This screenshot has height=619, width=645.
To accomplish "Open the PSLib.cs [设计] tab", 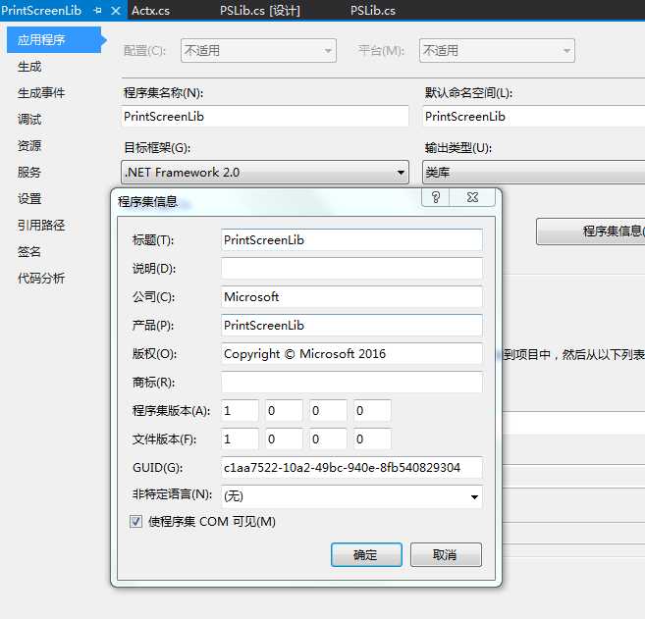I will (260, 10).
